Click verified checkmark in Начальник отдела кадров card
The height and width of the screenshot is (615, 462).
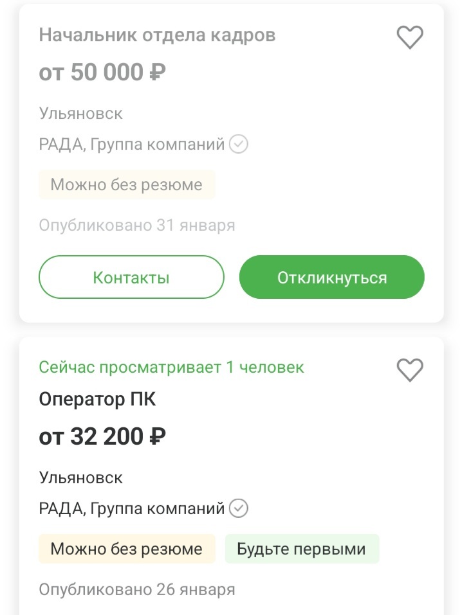pos(239,145)
